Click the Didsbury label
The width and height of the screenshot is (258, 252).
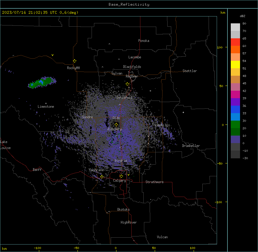tap(114, 129)
